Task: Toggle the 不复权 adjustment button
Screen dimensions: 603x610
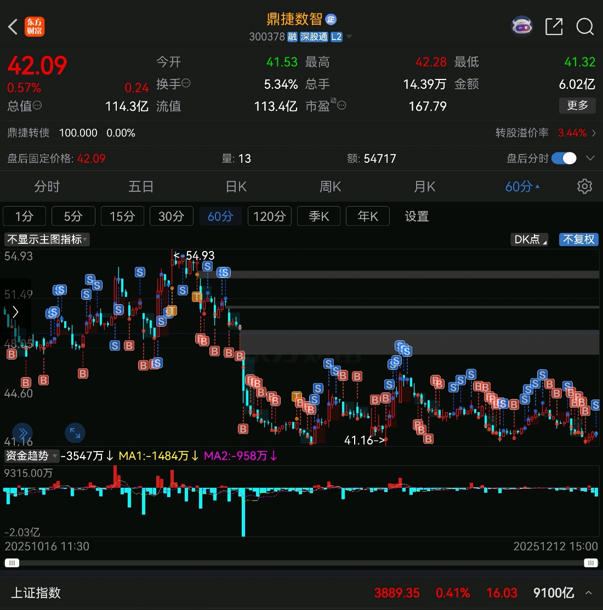Action: tap(578, 240)
